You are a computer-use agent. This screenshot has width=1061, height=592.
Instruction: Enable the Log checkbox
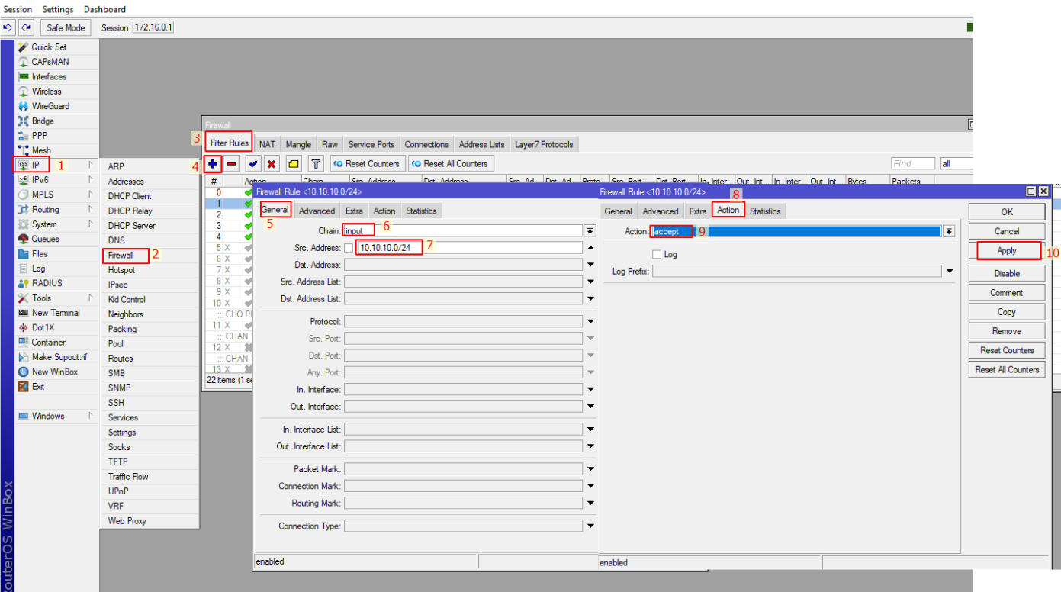[657, 255]
